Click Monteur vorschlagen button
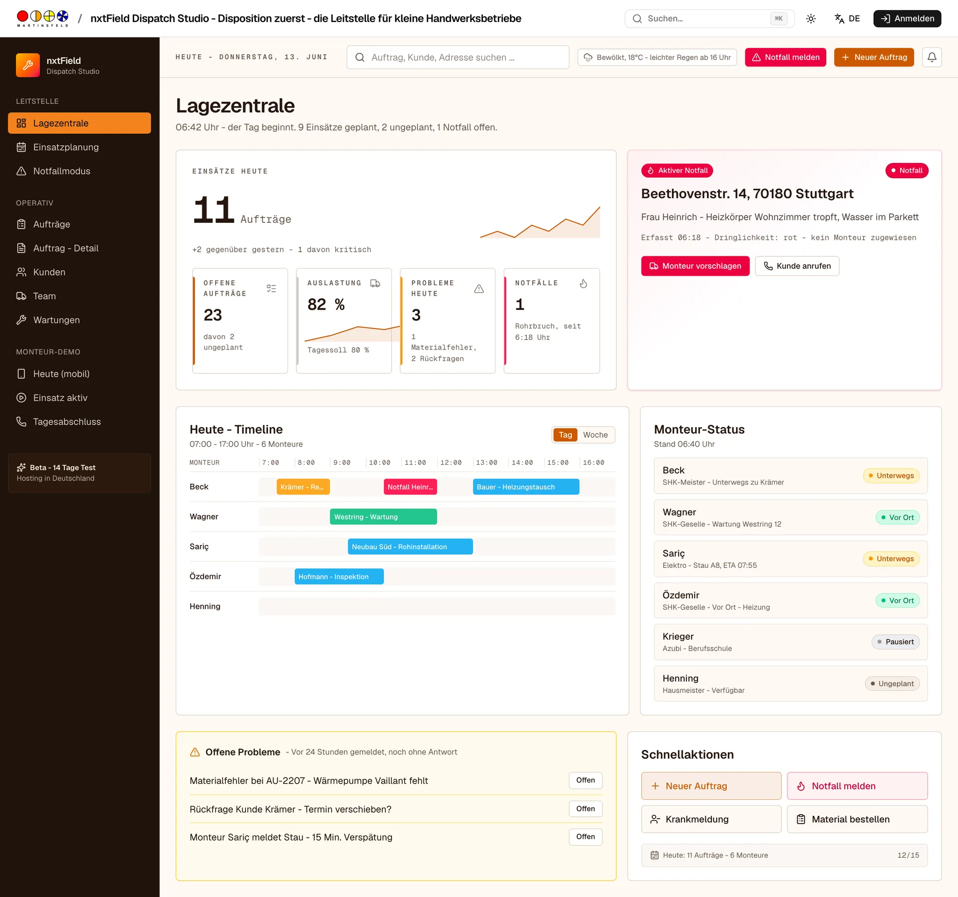This screenshot has height=897, width=958. 695,266
